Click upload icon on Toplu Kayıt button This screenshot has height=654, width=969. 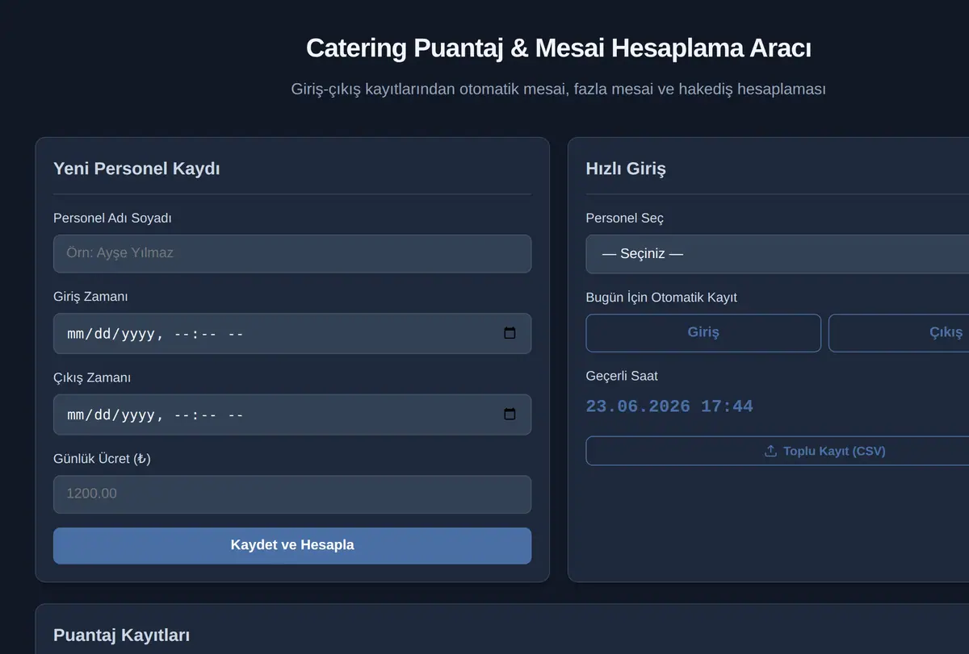(x=770, y=451)
